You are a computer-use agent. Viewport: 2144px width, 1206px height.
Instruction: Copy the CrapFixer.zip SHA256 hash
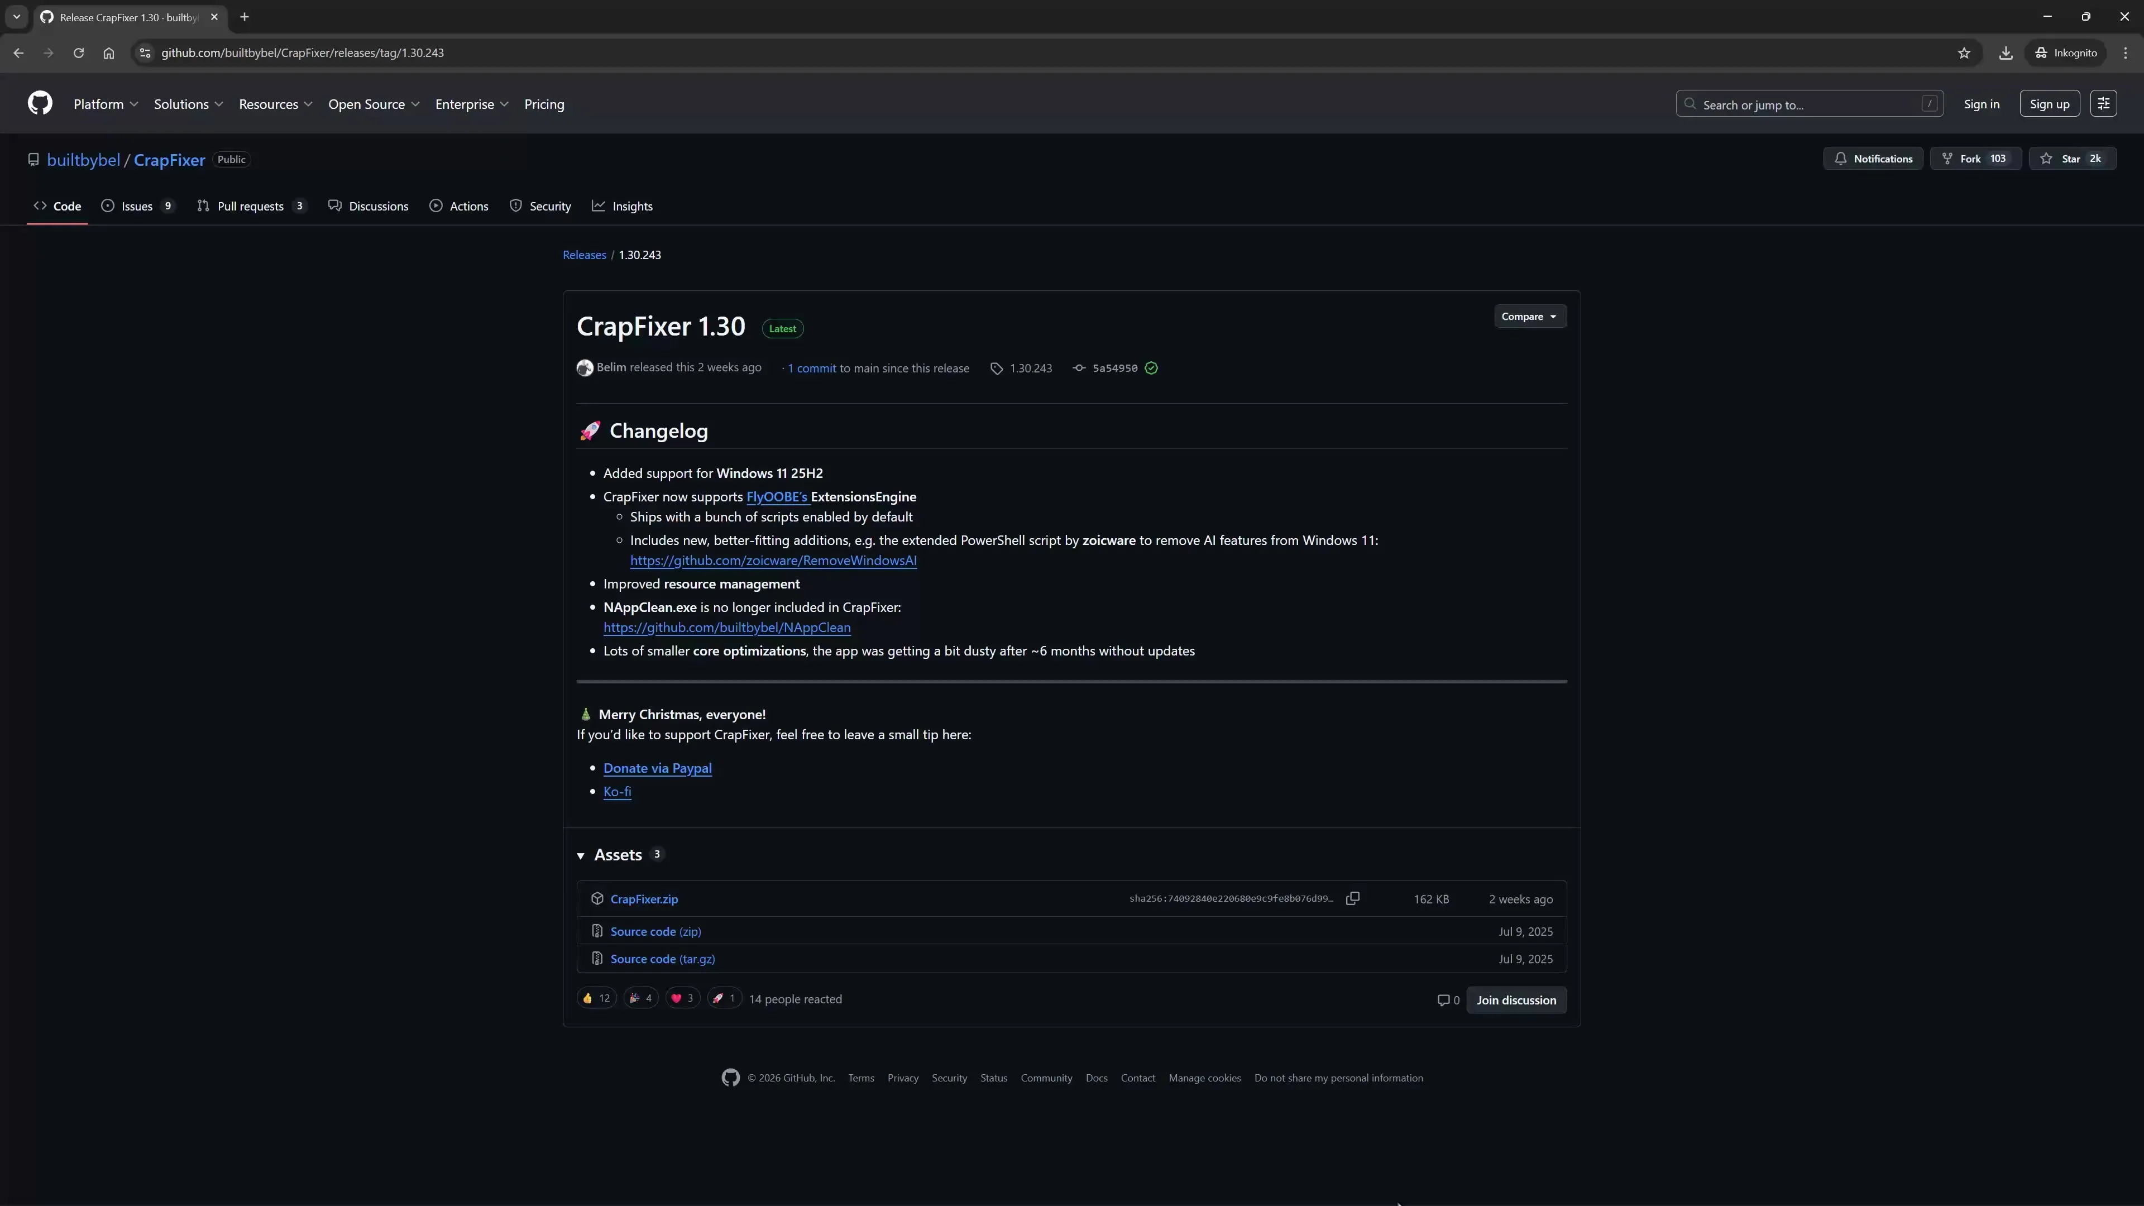point(1352,898)
